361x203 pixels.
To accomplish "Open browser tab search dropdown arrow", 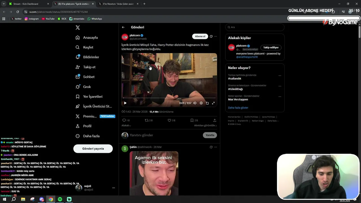I will pyautogui.click(x=4, y=4).
